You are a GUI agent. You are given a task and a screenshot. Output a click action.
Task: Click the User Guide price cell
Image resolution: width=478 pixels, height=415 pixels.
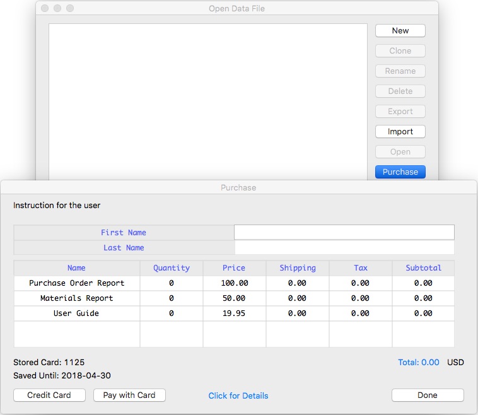(x=234, y=313)
